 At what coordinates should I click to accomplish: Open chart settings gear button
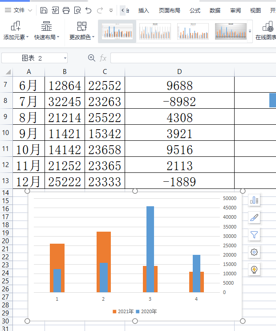tap(254, 252)
